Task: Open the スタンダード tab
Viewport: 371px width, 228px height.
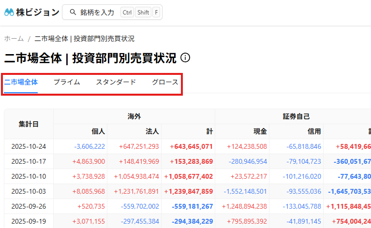Action: 116,82
